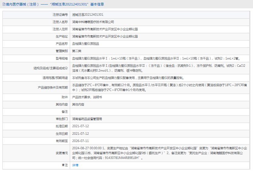Click the 生产地址 label
Screen dimensions: 253x171
pos(62,37)
